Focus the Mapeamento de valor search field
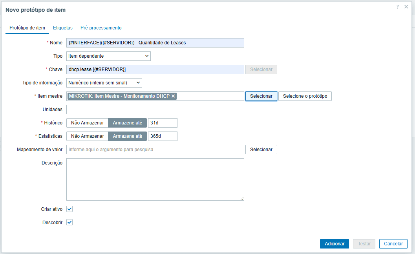415x254 pixels. tap(155, 150)
